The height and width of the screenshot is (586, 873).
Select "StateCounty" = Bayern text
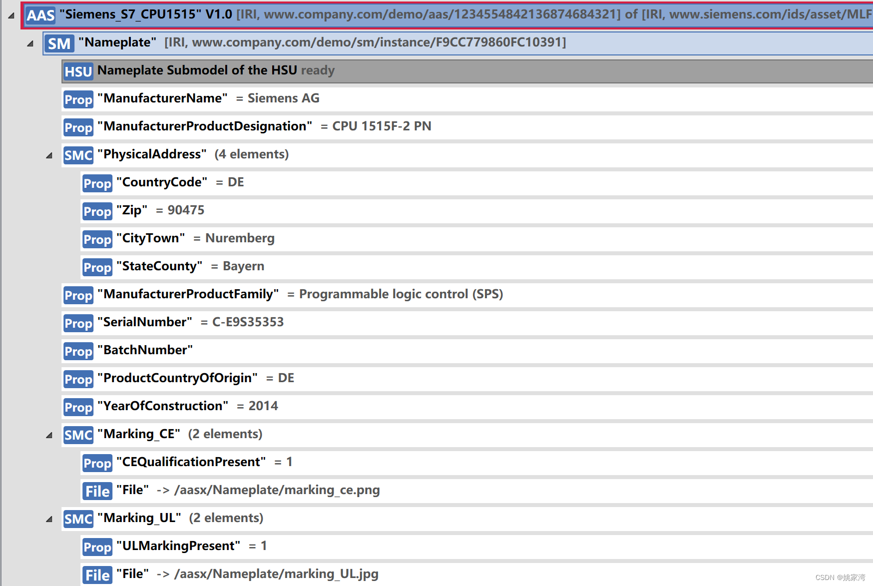190,266
